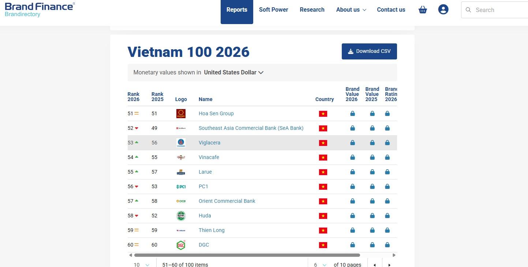The height and width of the screenshot is (267, 528).
Task: Open the Vinacafe brand link
Action: [x=209, y=157]
